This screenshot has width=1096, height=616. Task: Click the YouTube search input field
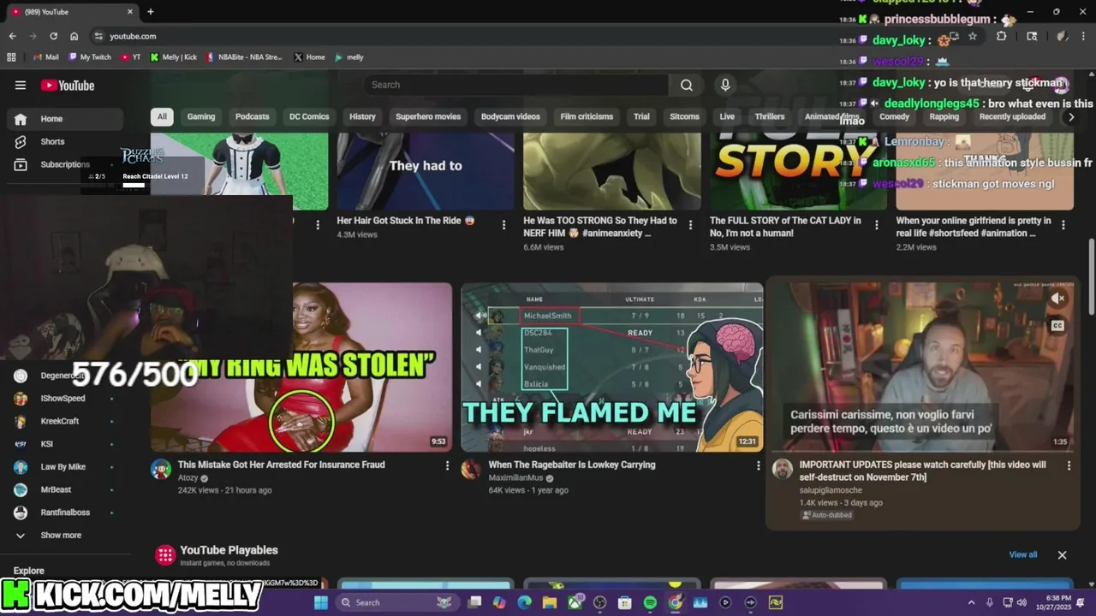click(x=516, y=85)
